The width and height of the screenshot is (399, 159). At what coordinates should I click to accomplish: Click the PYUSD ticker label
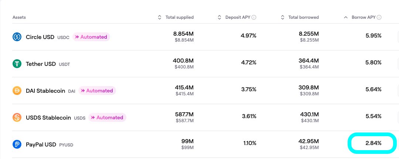pyautogui.click(x=66, y=145)
